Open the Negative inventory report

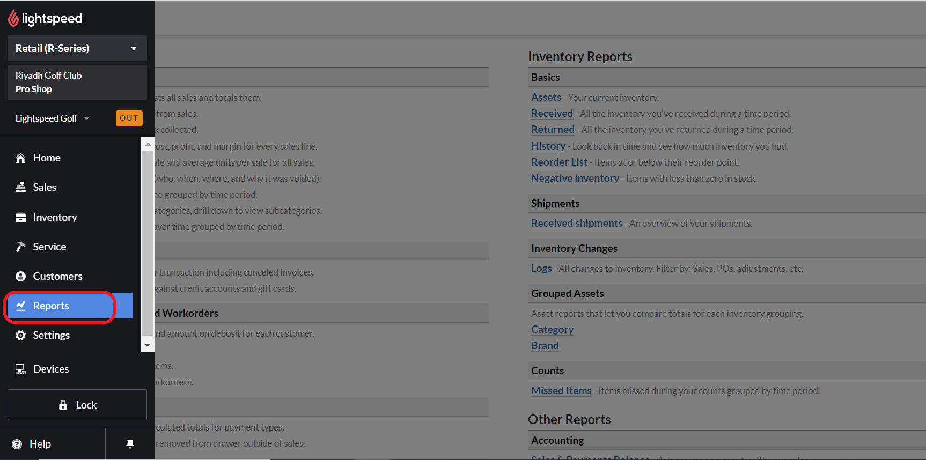click(x=575, y=179)
